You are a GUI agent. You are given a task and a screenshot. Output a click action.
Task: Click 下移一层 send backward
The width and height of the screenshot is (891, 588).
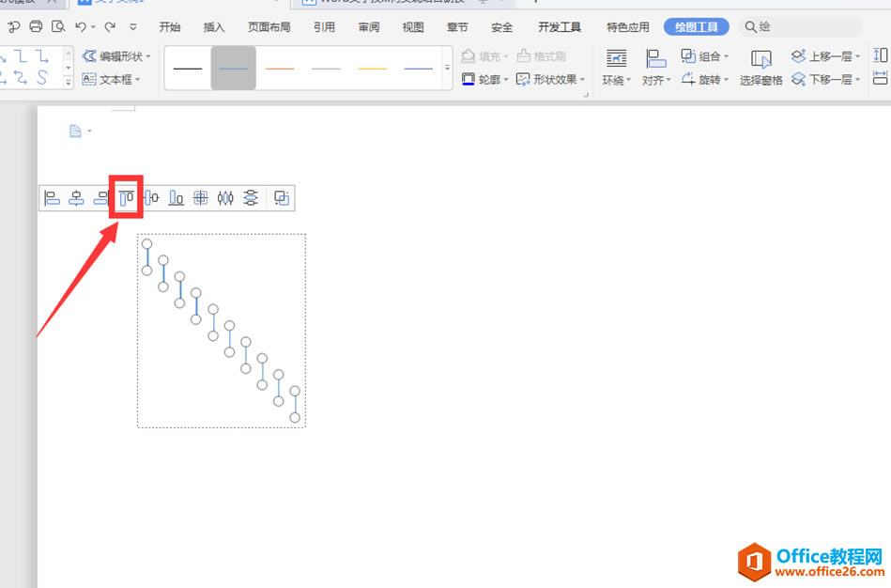click(825, 79)
